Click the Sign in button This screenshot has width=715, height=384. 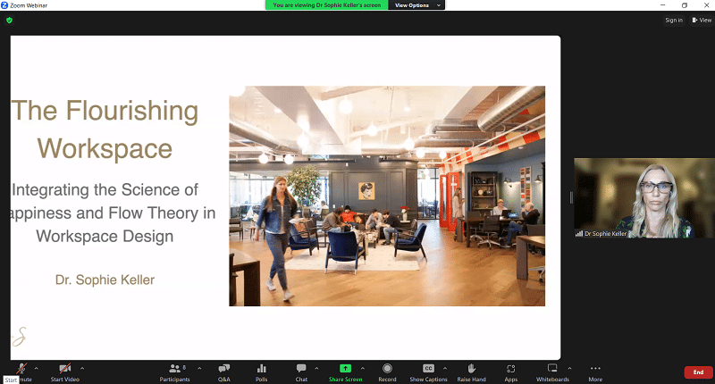pyautogui.click(x=673, y=20)
